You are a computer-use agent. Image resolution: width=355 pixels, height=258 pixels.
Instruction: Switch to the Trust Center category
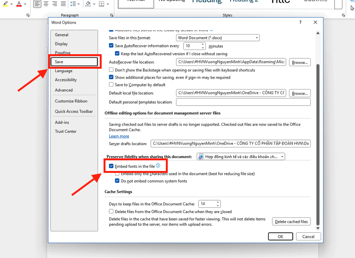[x=66, y=131]
